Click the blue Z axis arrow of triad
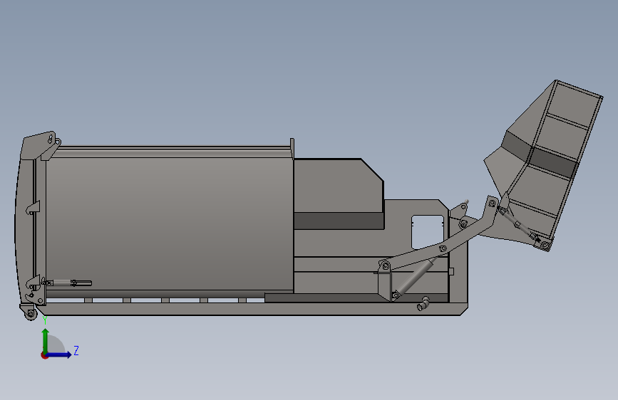Image resolution: width=618 pixels, height=400 pixels. click(59, 354)
